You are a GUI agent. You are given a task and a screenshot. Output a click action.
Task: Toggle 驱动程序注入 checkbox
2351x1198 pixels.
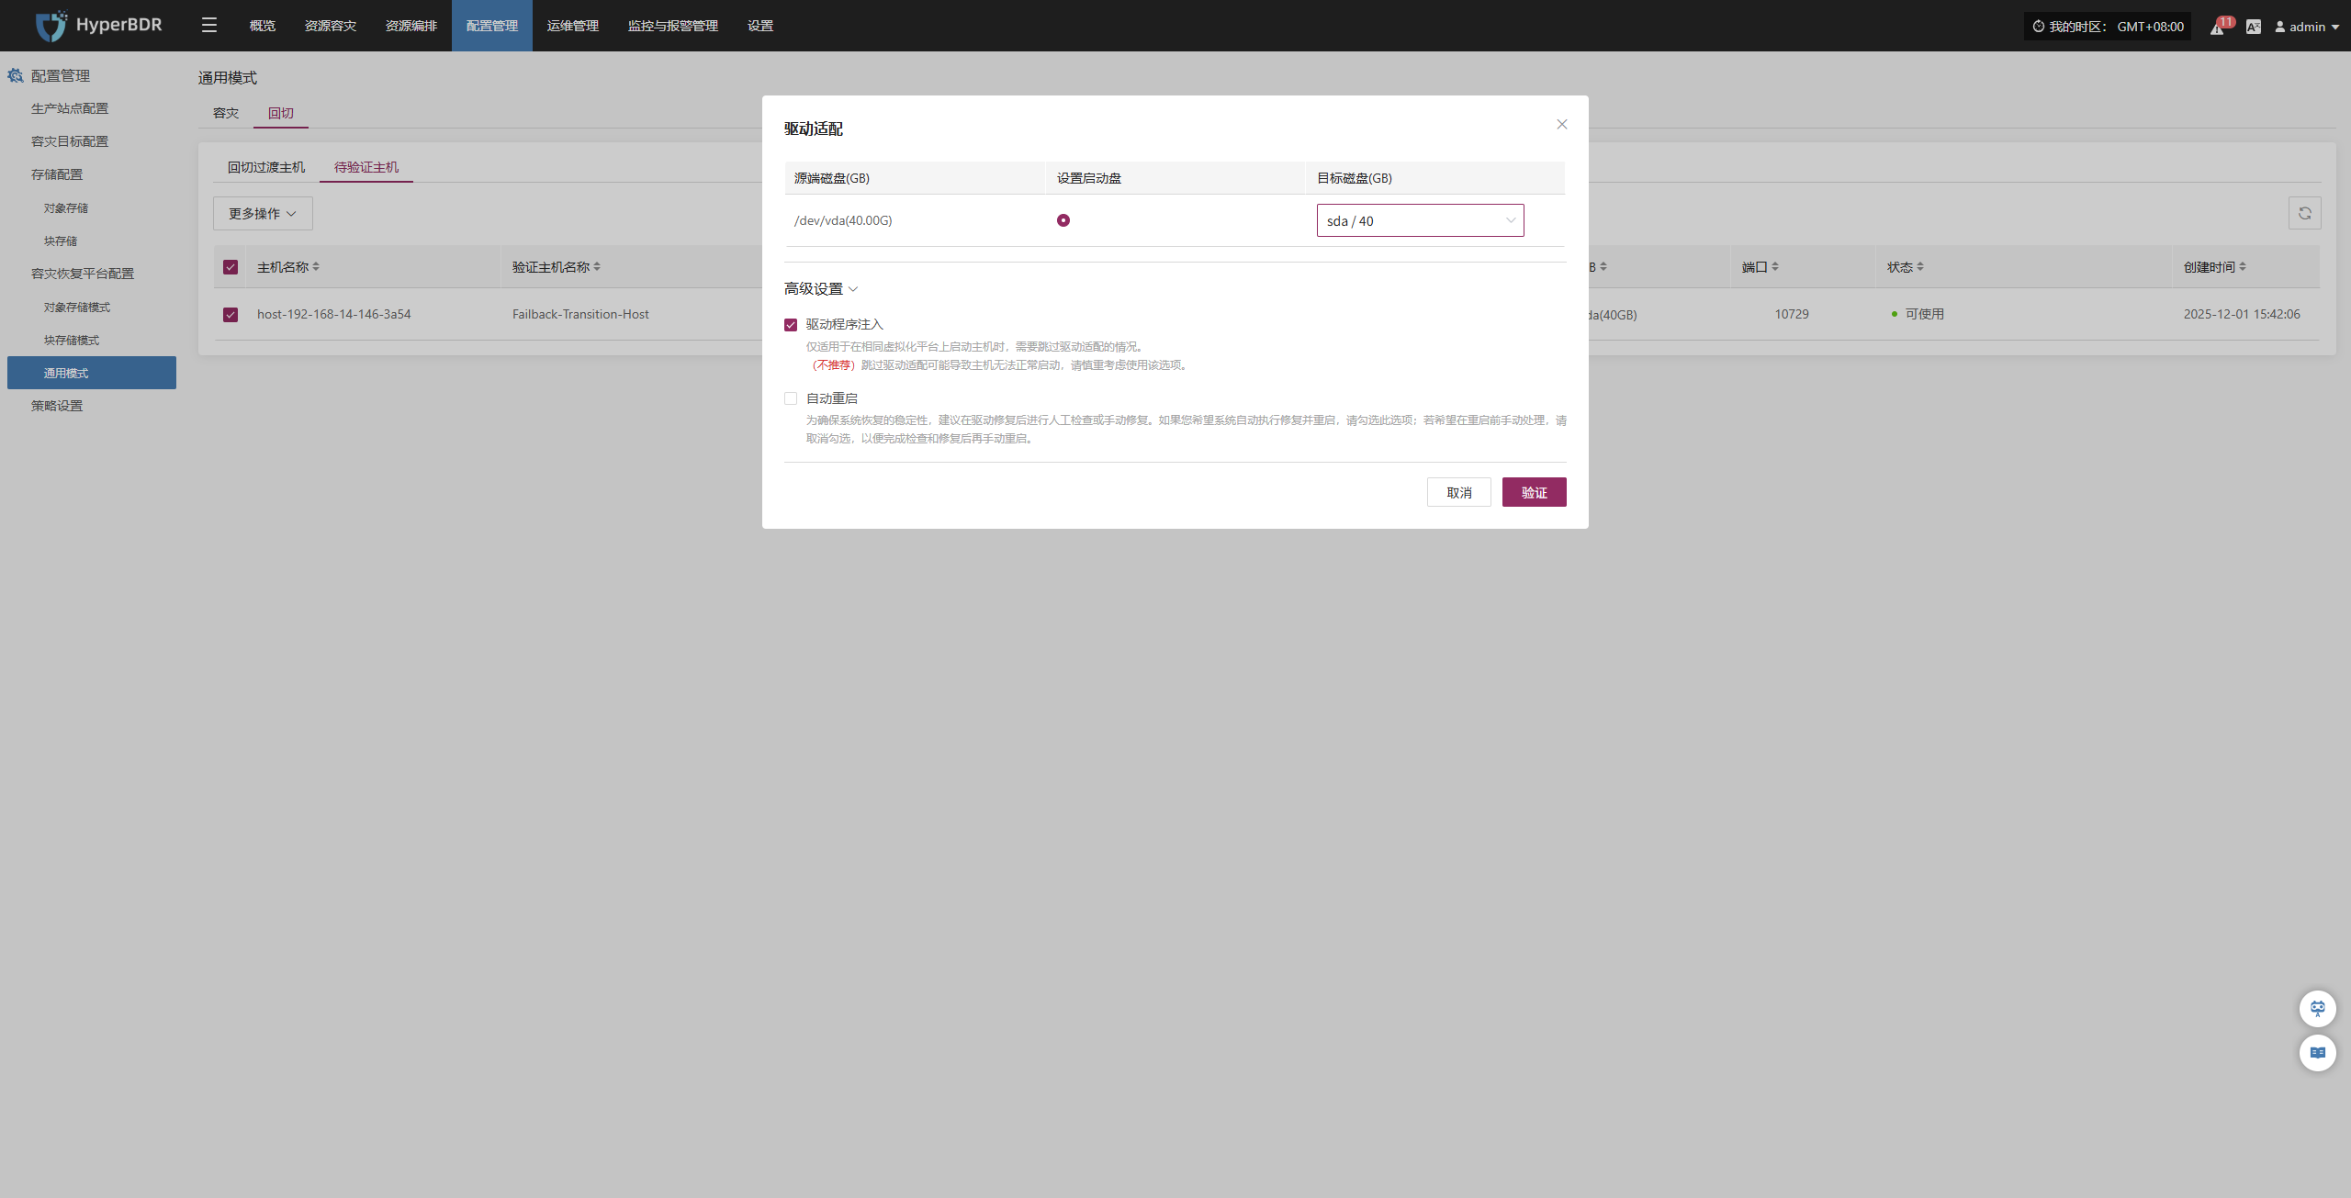click(791, 325)
